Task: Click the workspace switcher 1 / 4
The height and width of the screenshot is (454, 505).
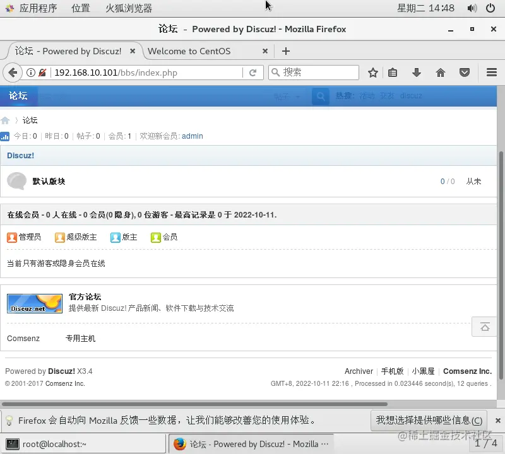Action: pyautogui.click(x=485, y=443)
